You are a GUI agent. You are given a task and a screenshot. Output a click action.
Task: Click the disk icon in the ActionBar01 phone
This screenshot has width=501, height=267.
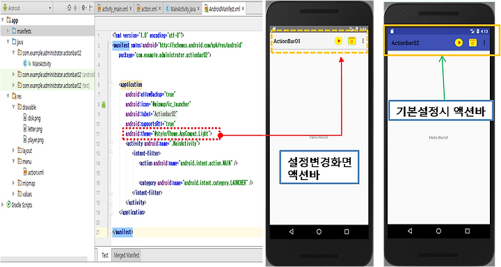[352, 41]
